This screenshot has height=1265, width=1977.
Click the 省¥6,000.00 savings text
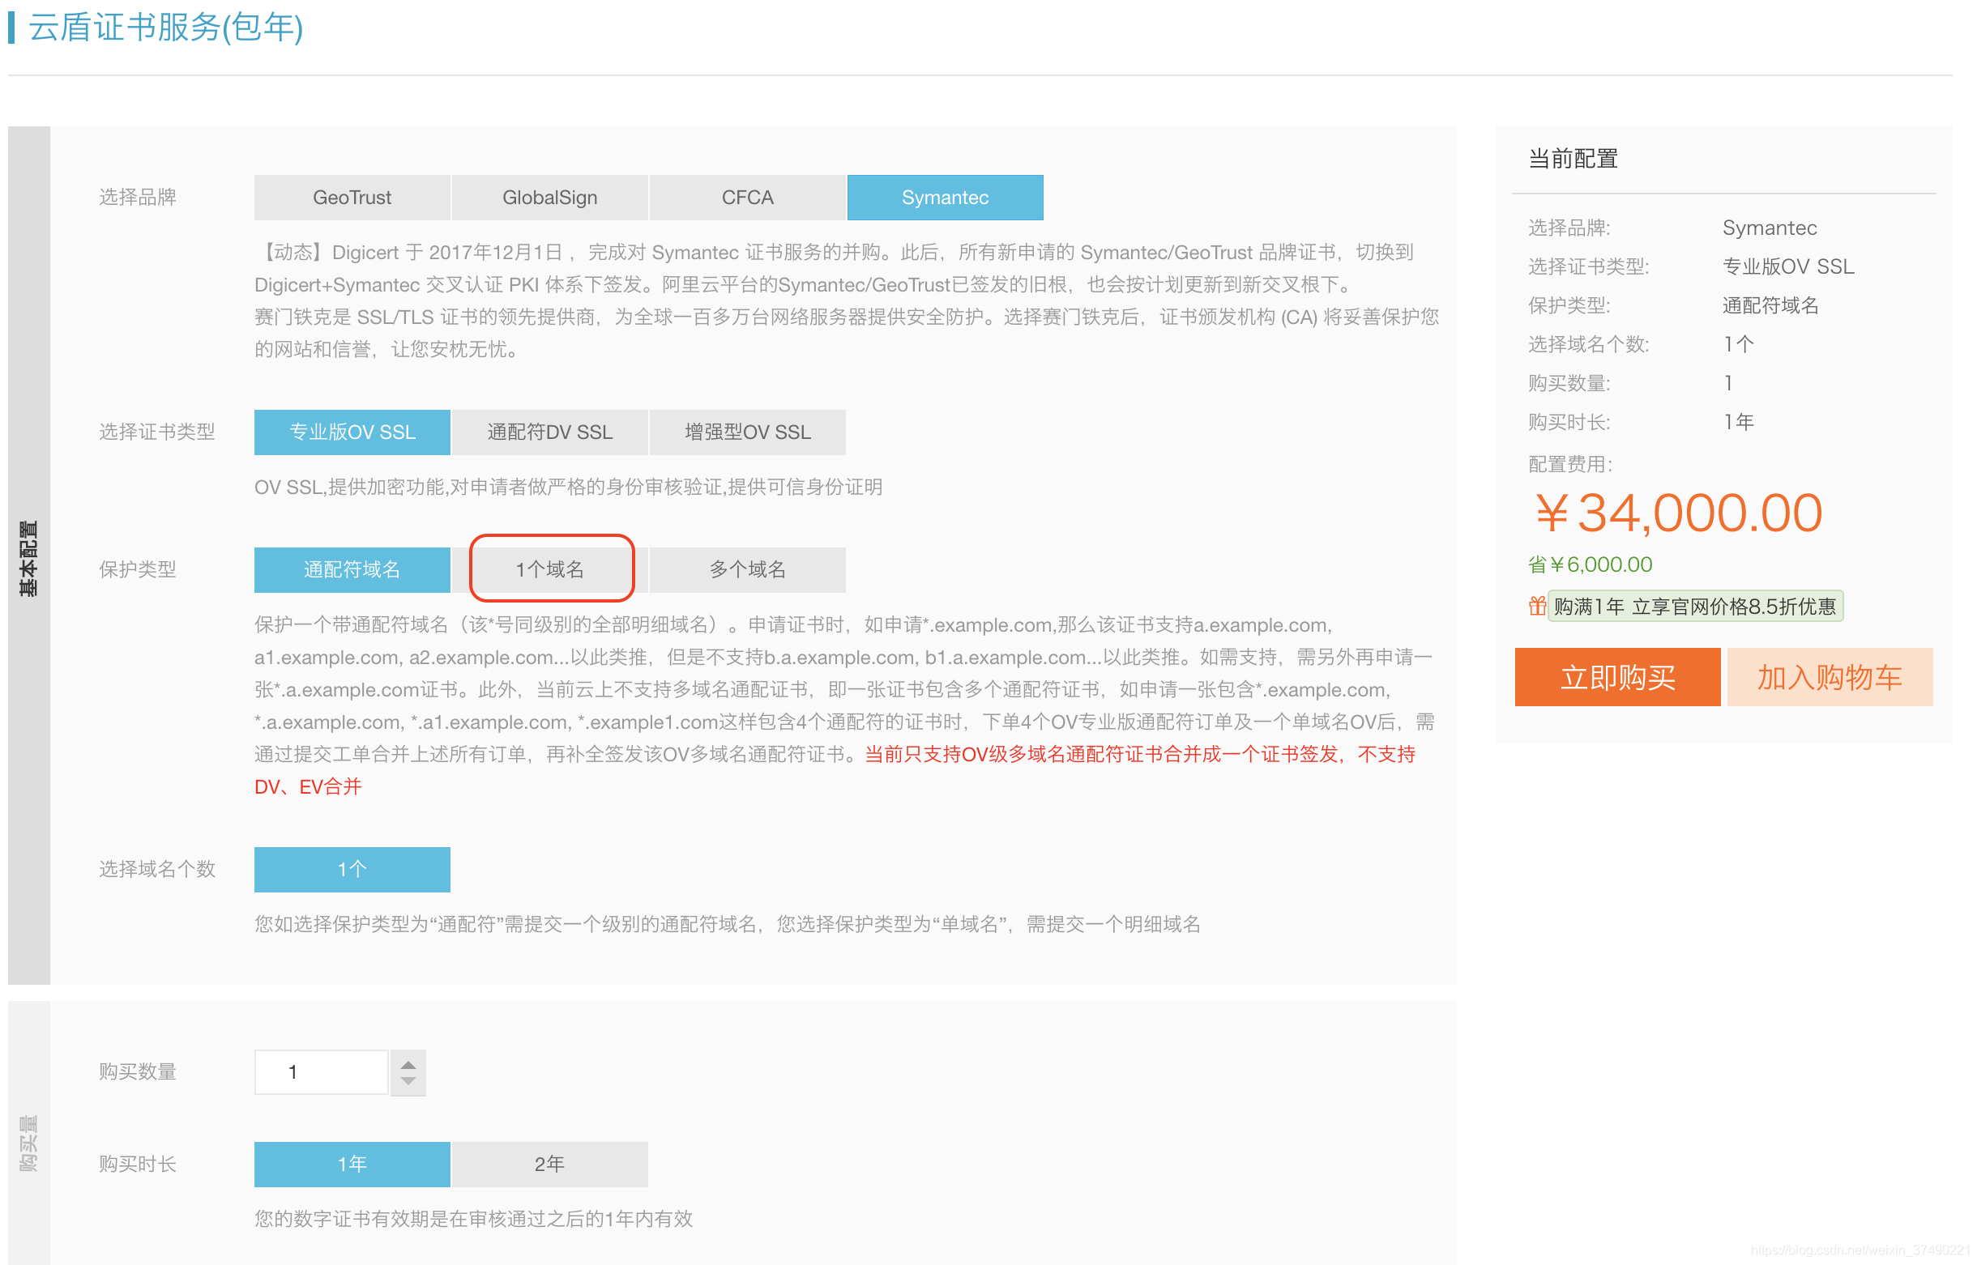coord(1590,565)
